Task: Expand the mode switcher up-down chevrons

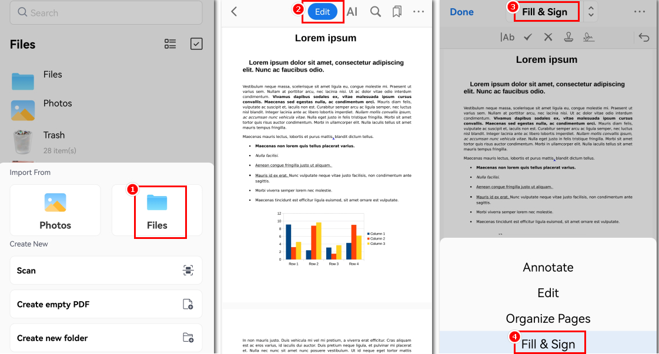Action: tap(591, 12)
